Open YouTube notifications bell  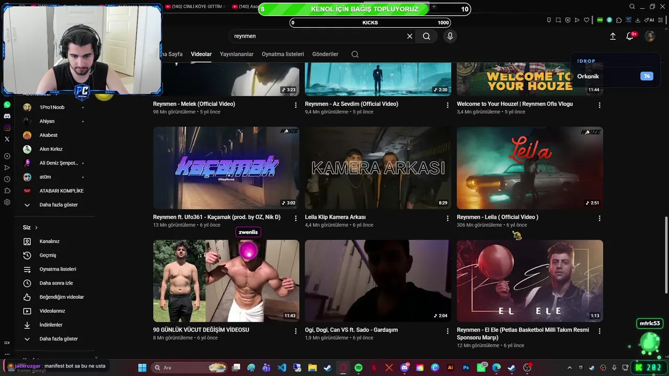pos(630,36)
